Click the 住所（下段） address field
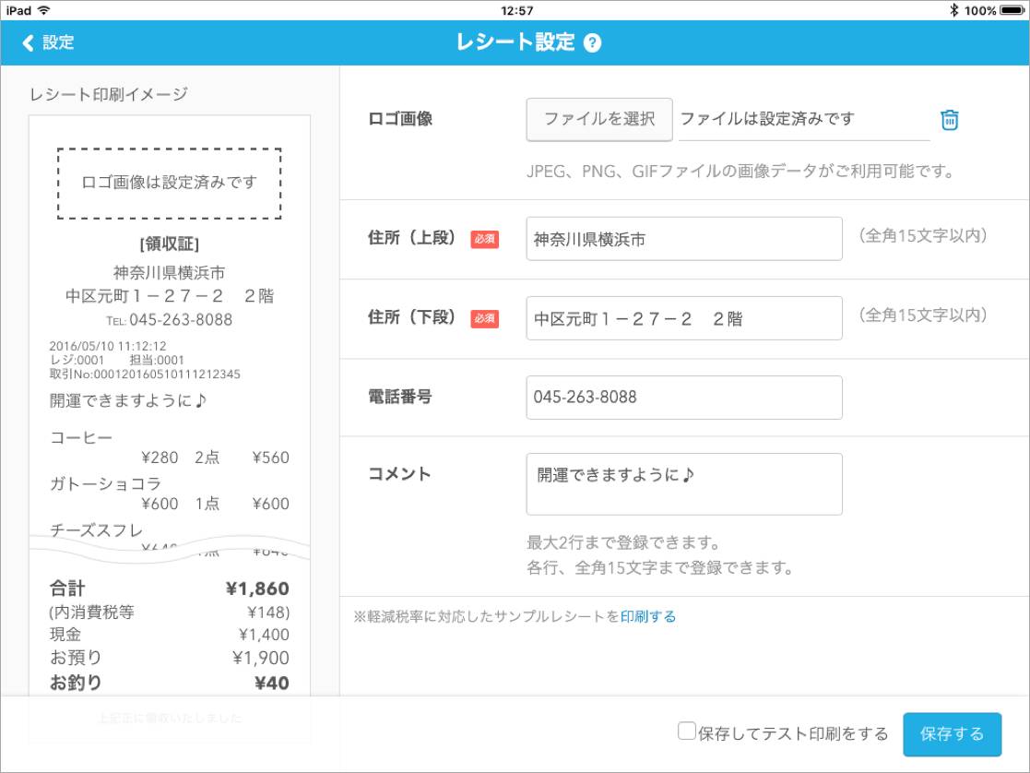1030x773 pixels. pos(684,319)
